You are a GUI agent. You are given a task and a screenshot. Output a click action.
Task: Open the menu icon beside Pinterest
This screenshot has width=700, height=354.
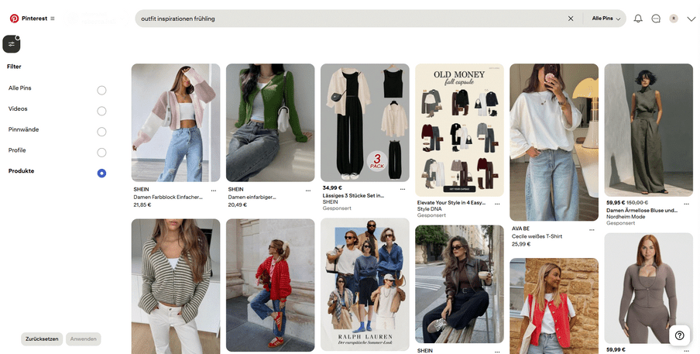point(53,19)
